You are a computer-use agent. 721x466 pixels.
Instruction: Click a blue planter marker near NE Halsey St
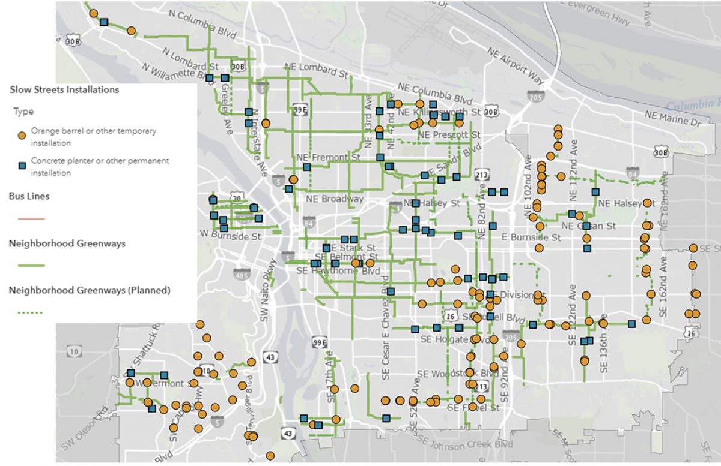(x=415, y=205)
